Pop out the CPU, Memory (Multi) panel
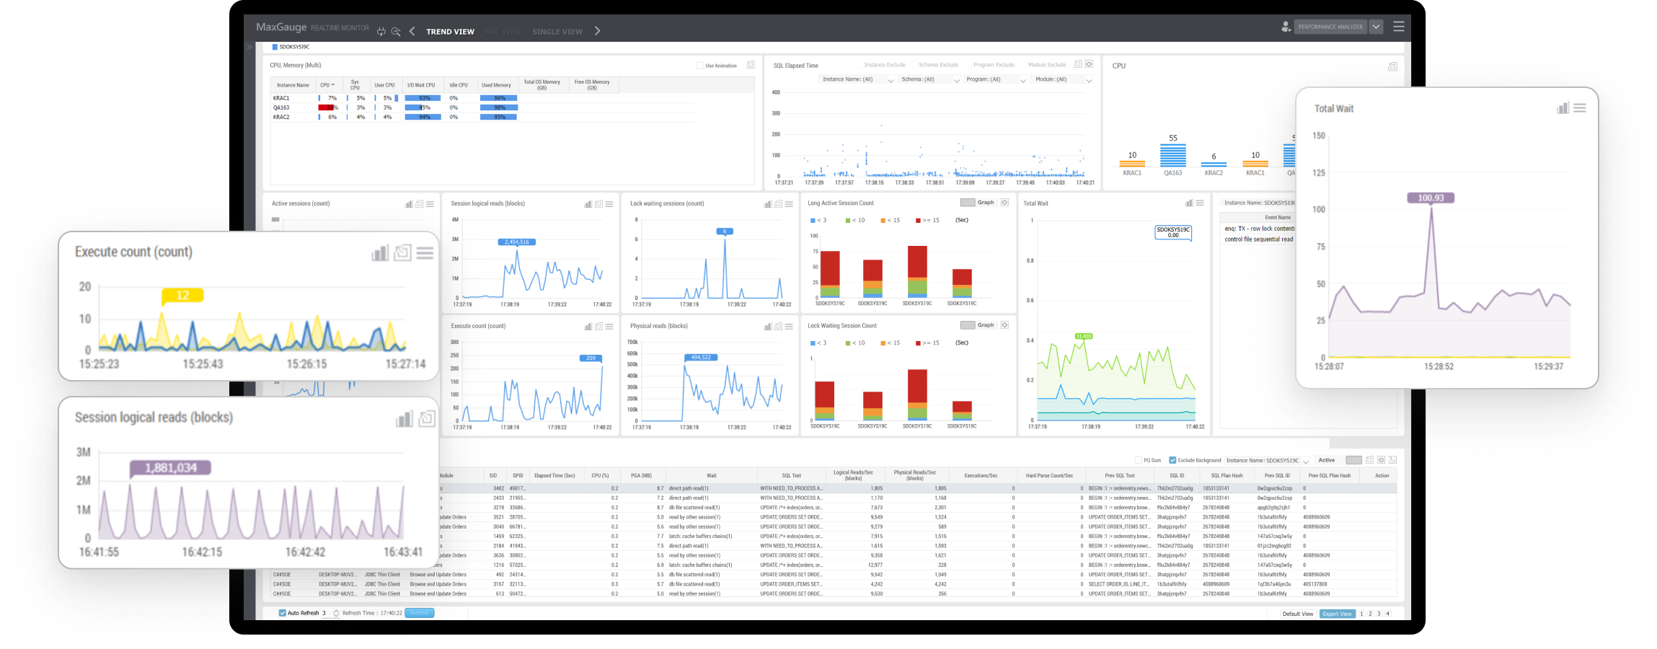 click(x=751, y=65)
